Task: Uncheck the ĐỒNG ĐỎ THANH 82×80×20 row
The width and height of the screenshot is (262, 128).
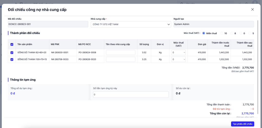Action: coord(12,53)
